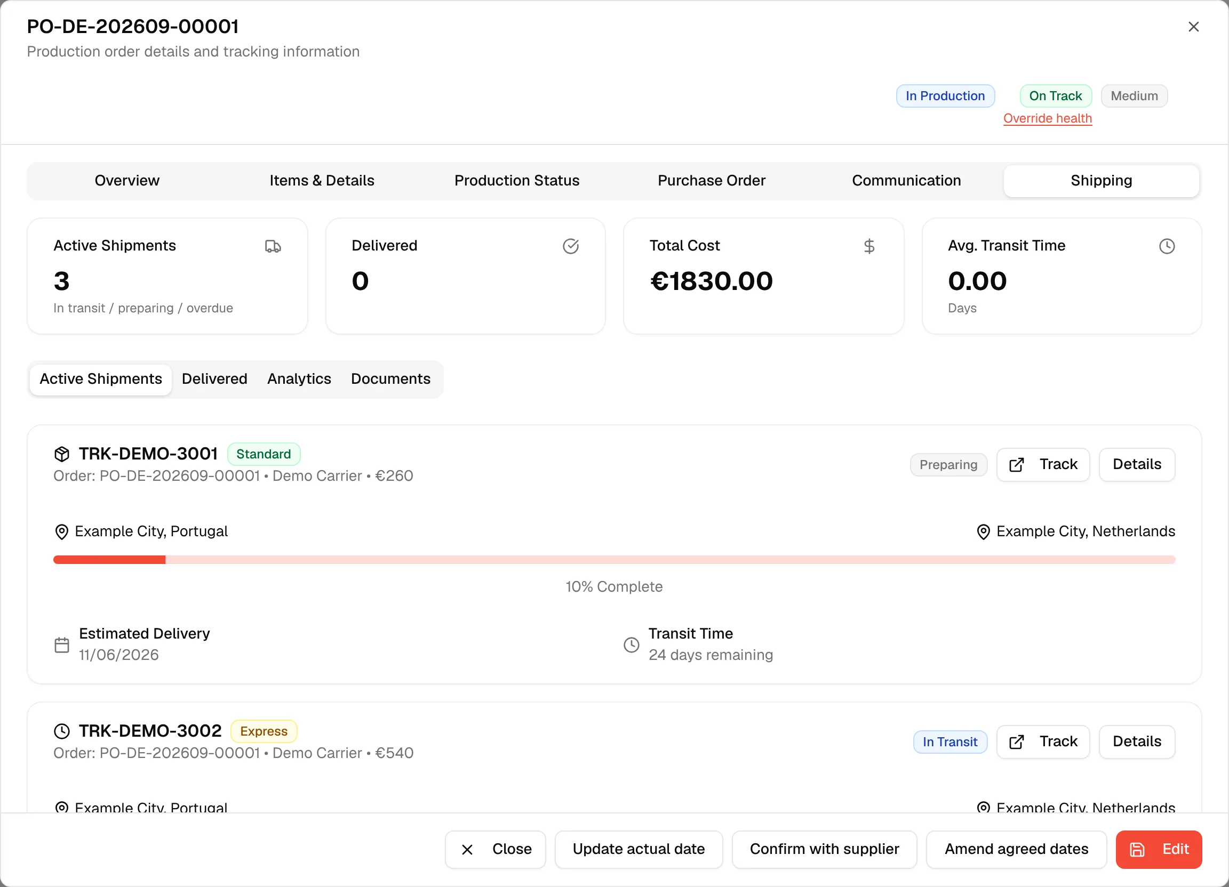The height and width of the screenshot is (887, 1229).
Task: Click the In Production status badge
Action: click(945, 96)
